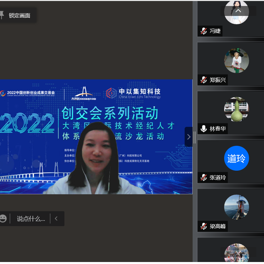Click the 2022中国创新创业成果交易会 logo
The height and width of the screenshot is (264, 264).
28,93
